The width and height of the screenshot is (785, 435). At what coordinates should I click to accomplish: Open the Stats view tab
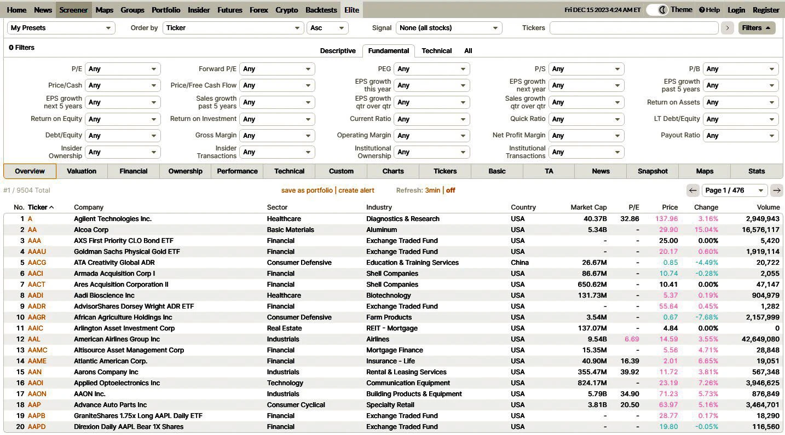pos(757,171)
